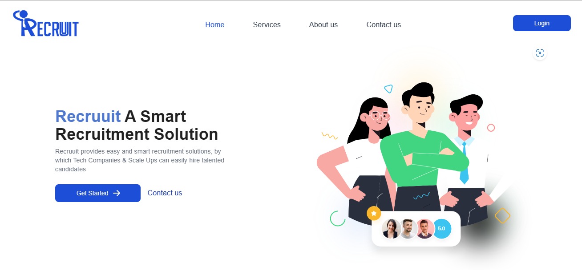Click the blue 5.0 rating circle
The width and height of the screenshot is (582, 275).
pyautogui.click(x=441, y=229)
